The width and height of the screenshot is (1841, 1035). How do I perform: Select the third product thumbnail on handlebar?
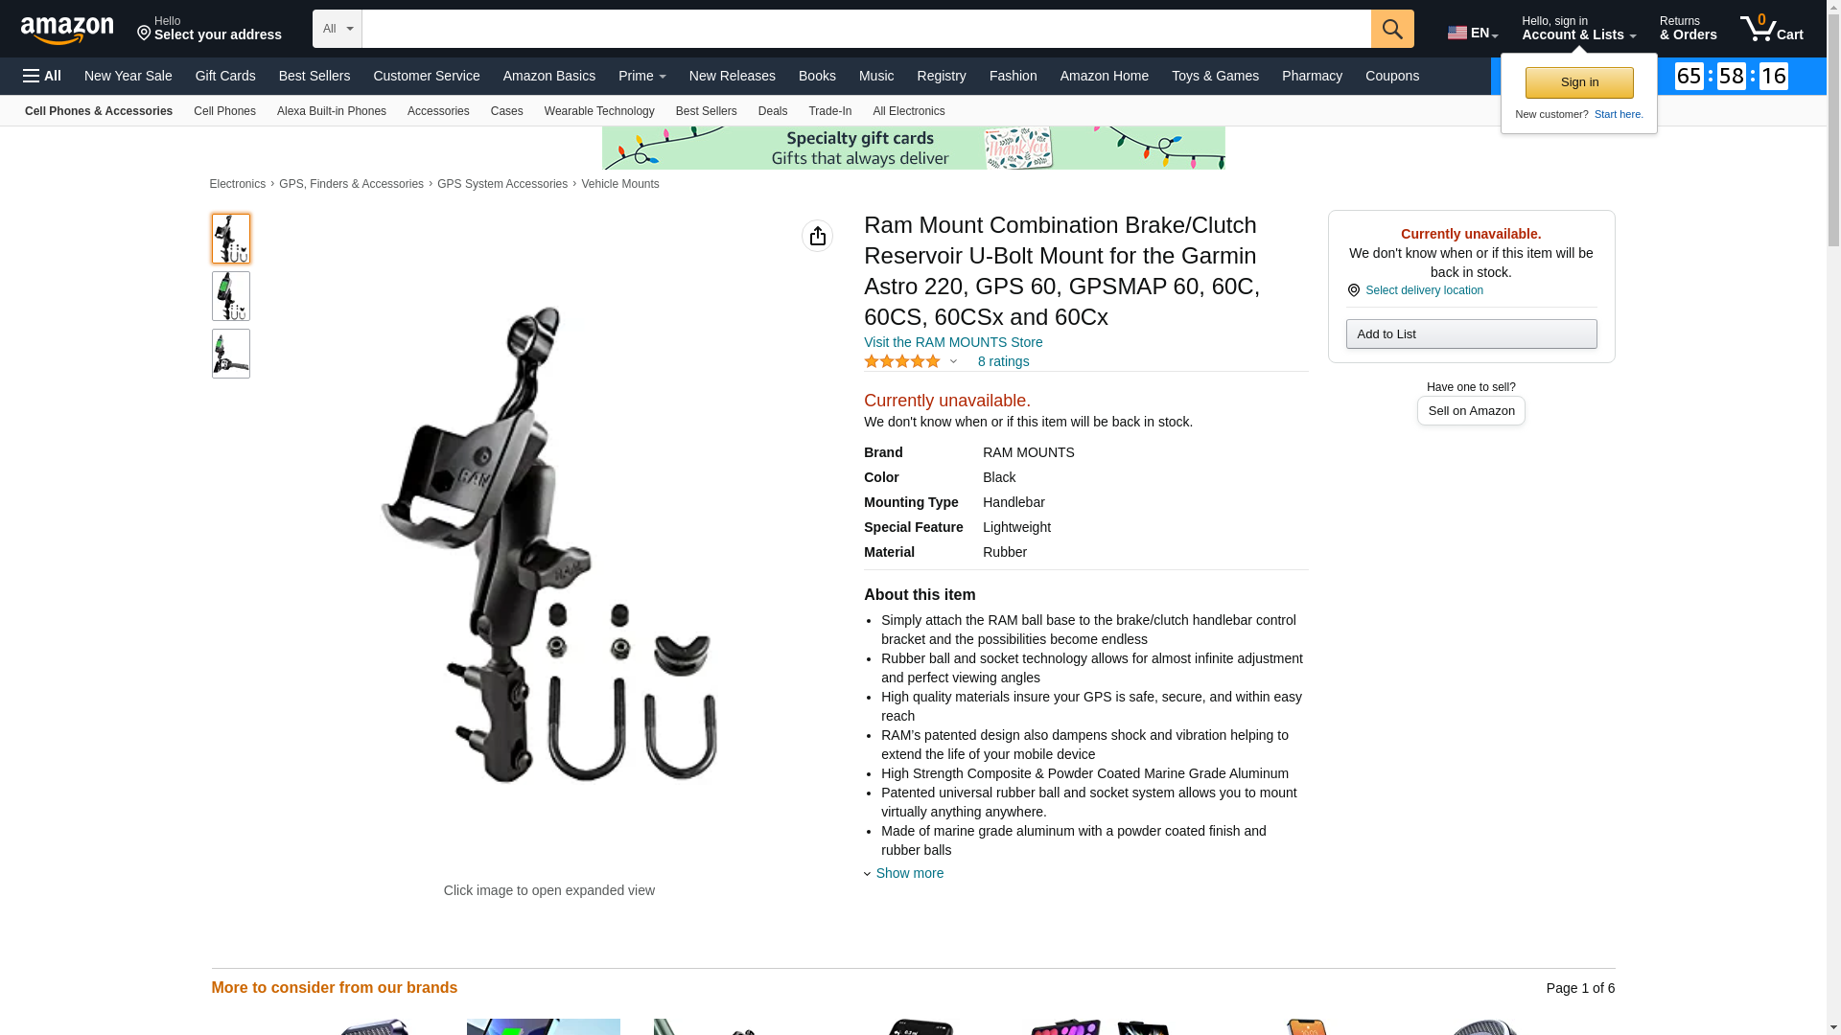pyautogui.click(x=231, y=354)
